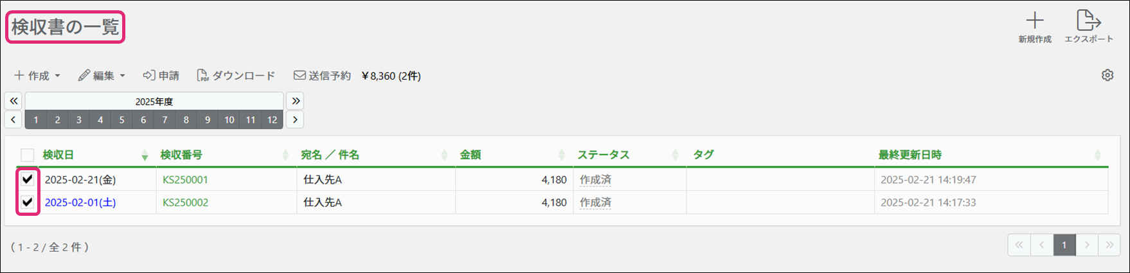Click the 作成済 status of KS250002
The height and width of the screenshot is (273, 1130).
pyautogui.click(x=595, y=202)
